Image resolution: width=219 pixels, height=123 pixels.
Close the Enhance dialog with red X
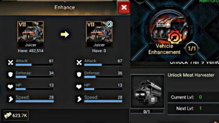tap(124, 7)
